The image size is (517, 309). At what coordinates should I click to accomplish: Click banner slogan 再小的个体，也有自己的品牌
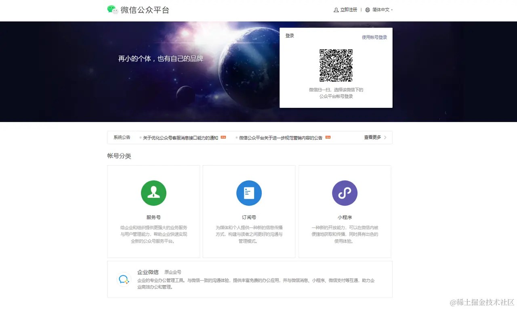161,59
